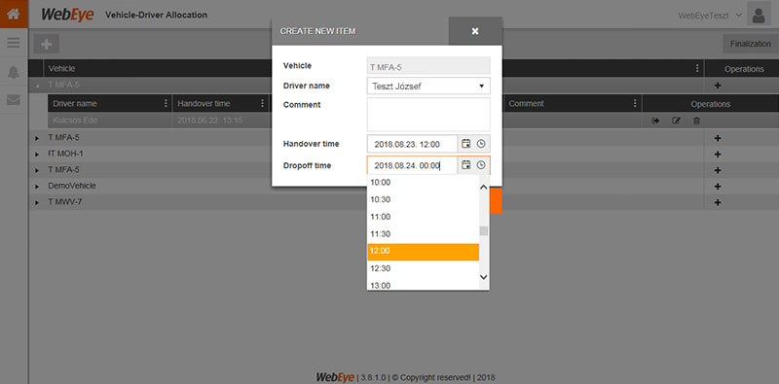Screen dimensions: 779x384
Task: Expand the T MWV-7 row
Action: pyautogui.click(x=37, y=203)
